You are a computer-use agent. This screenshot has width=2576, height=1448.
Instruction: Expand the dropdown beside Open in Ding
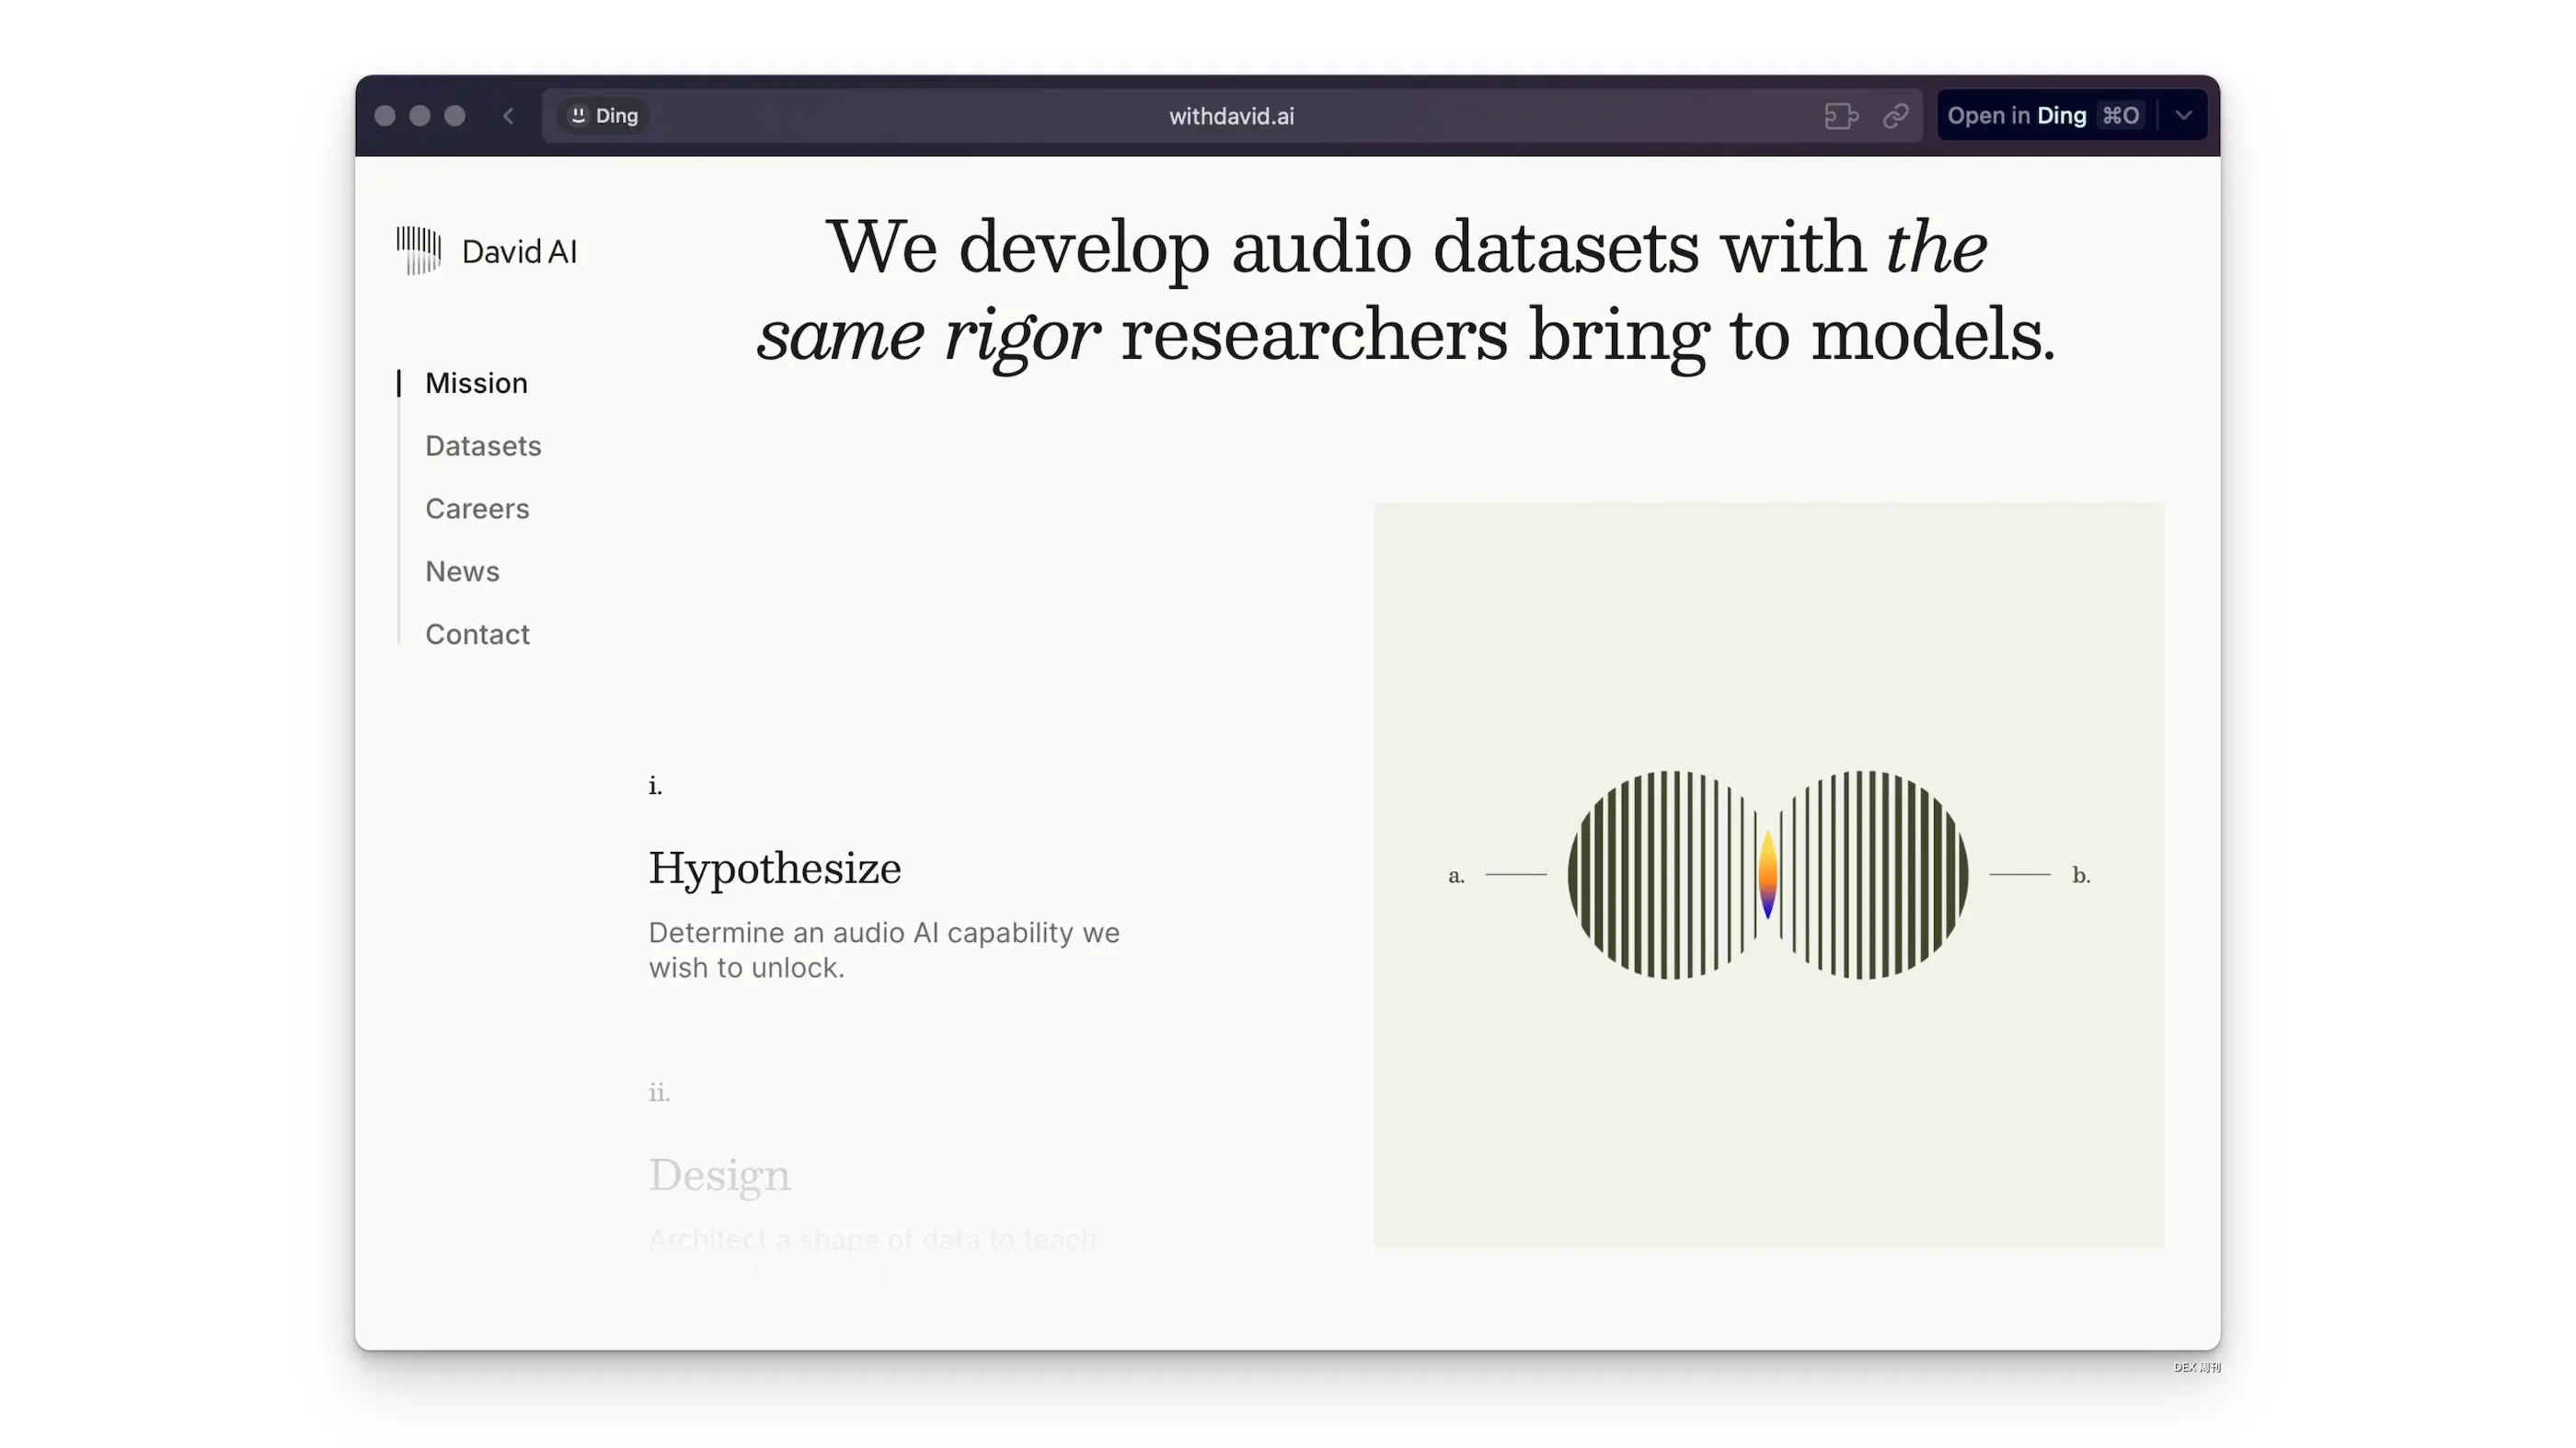2184,116
